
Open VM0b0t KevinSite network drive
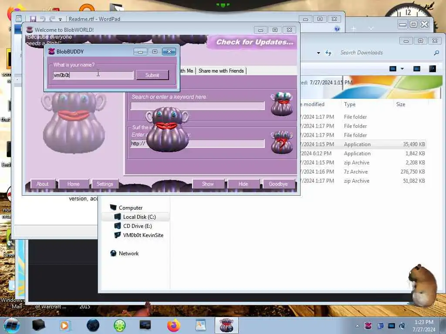143,235
